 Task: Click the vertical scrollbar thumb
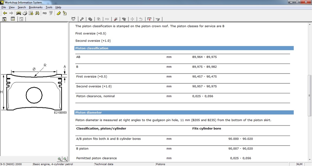(310, 95)
